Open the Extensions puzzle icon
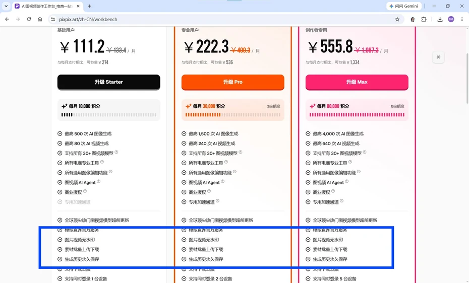The image size is (469, 283). [424, 19]
